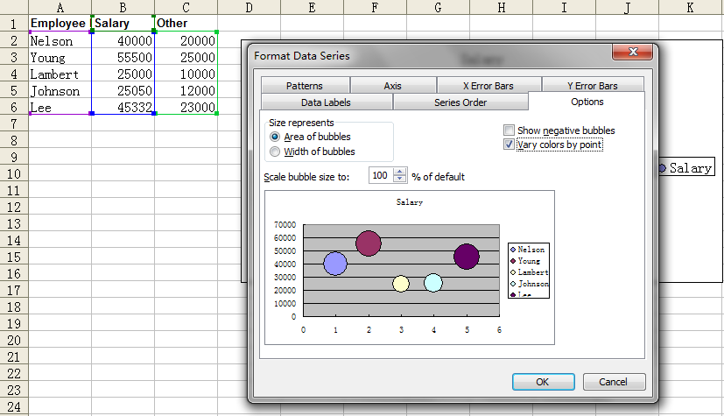The width and height of the screenshot is (724, 416).
Task: Open the Axis tab
Action: (x=392, y=86)
